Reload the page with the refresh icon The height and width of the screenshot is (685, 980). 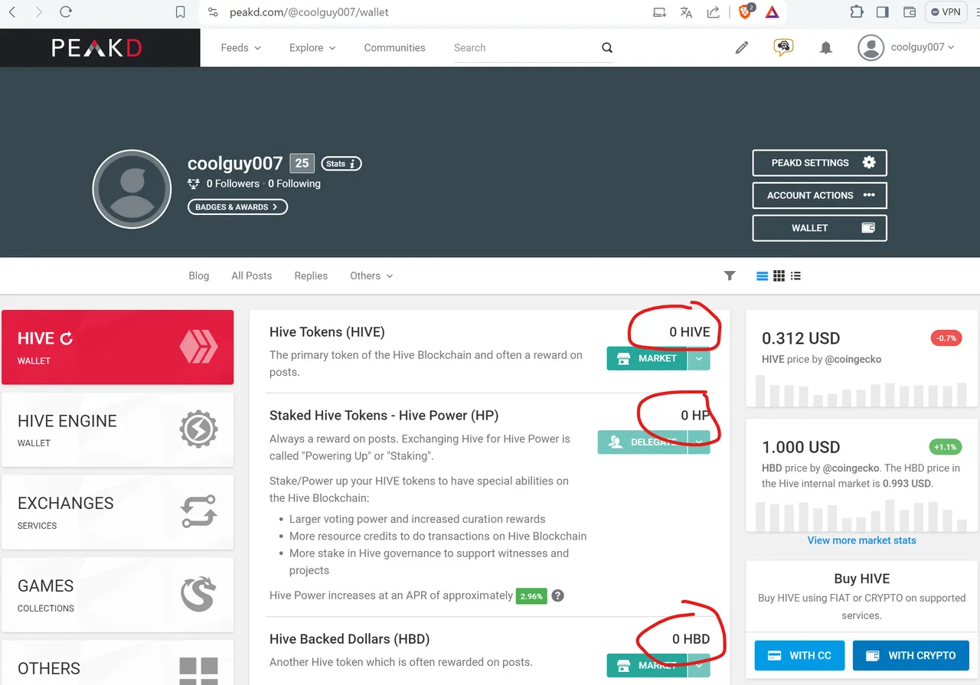point(66,12)
